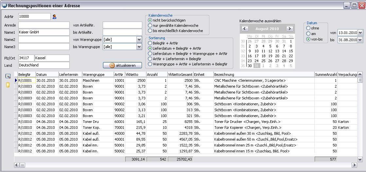
Task: Click the horizontal scrollbar thumb
Action: 22,165
